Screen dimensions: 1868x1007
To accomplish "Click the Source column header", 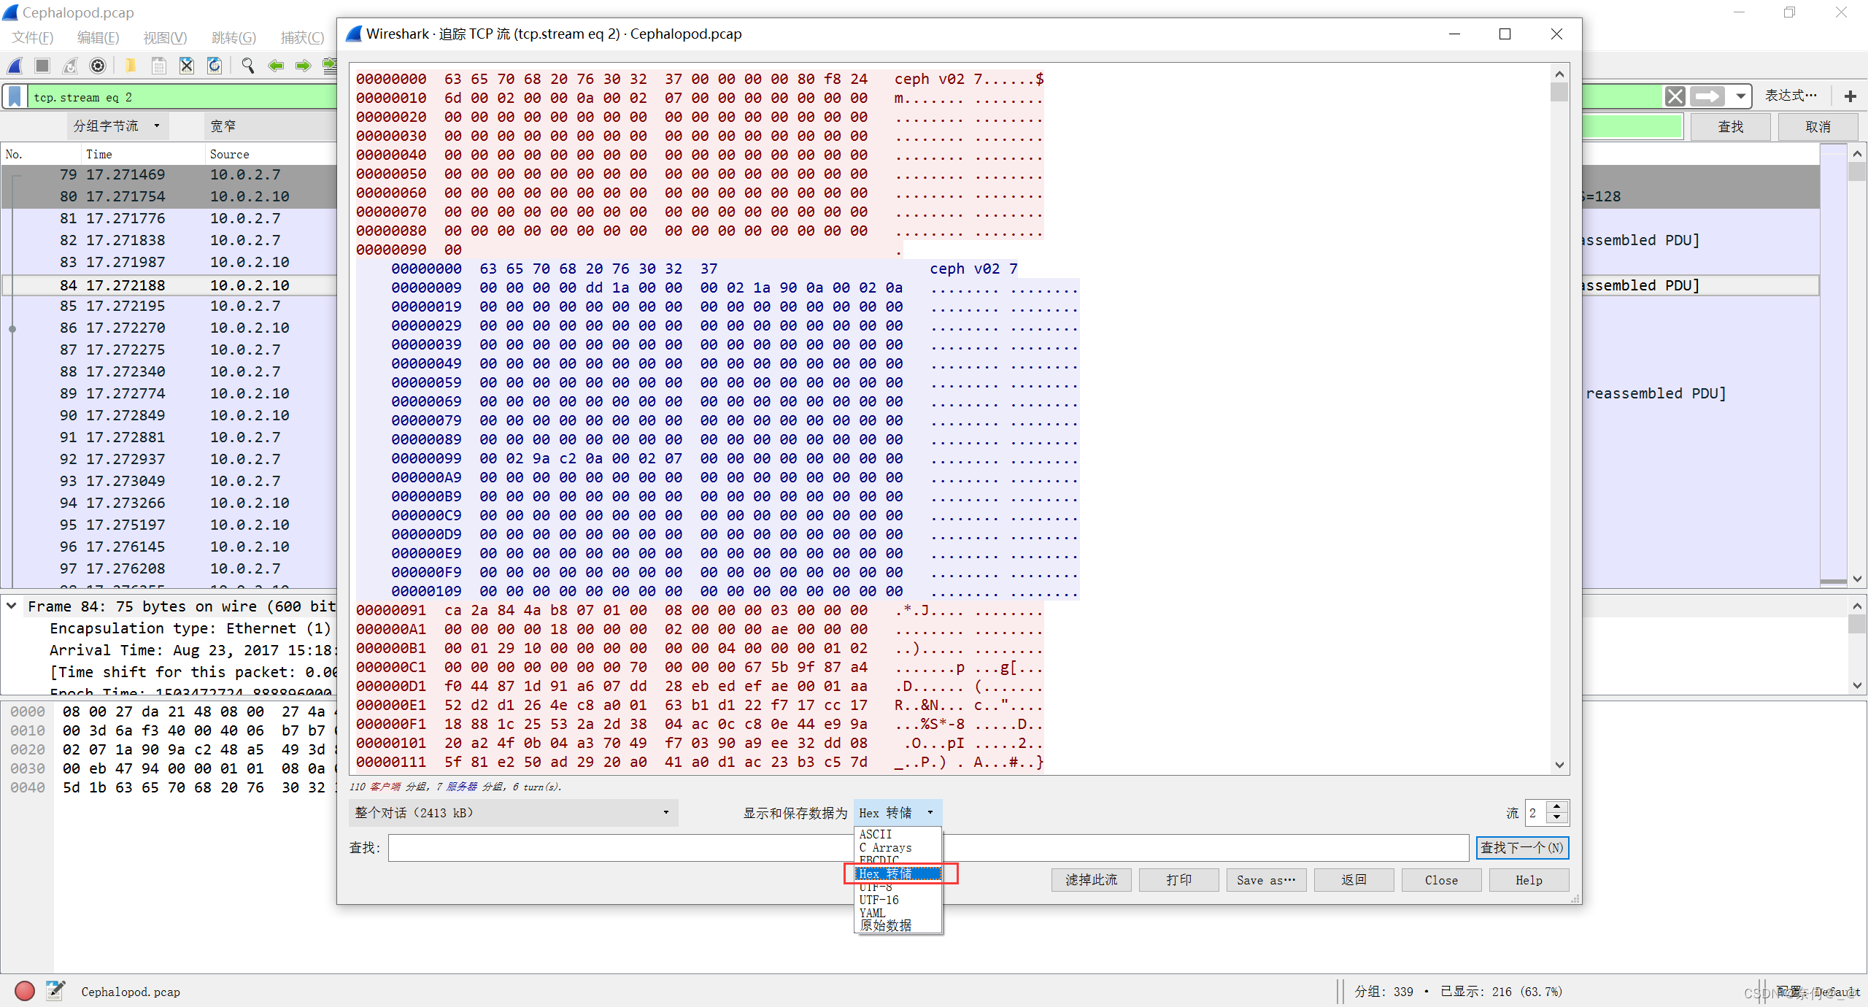I will click(x=271, y=154).
